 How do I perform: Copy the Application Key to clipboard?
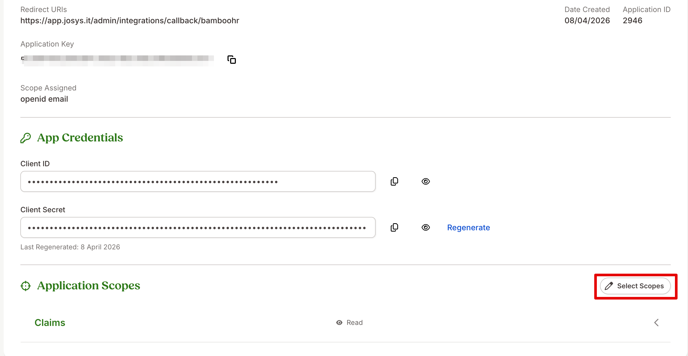tap(232, 60)
